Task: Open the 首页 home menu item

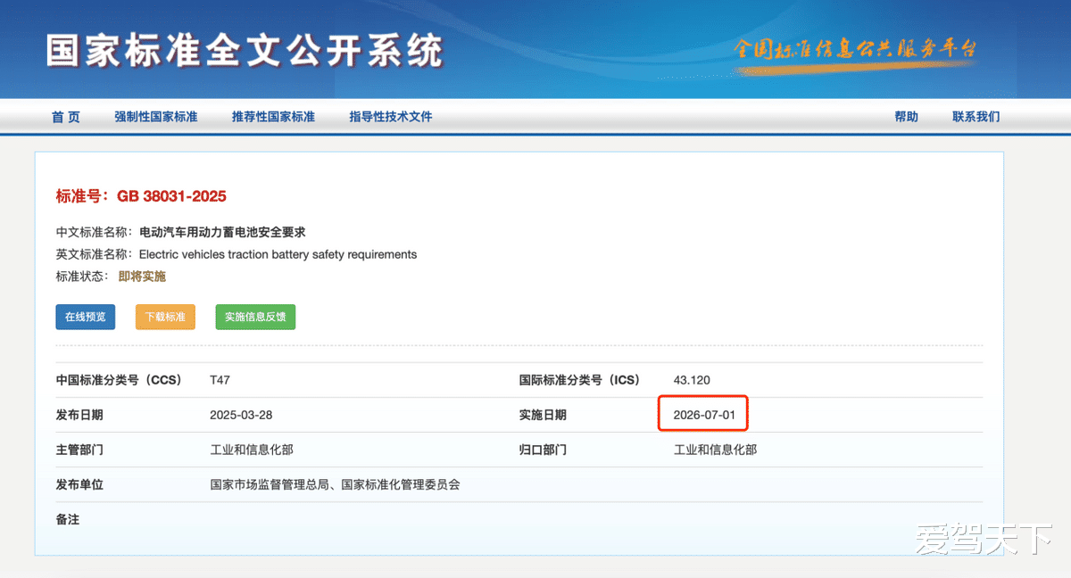Action: point(65,117)
